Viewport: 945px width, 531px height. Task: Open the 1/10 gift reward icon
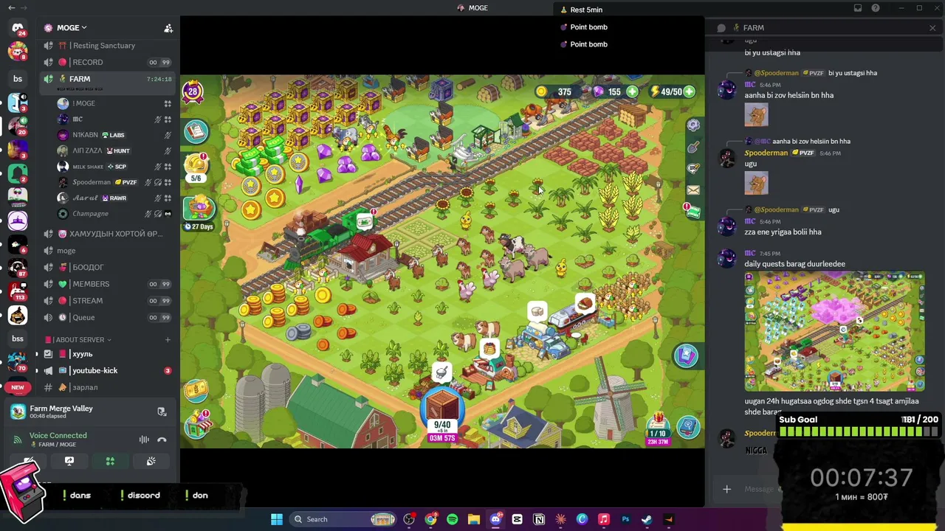coord(657,428)
